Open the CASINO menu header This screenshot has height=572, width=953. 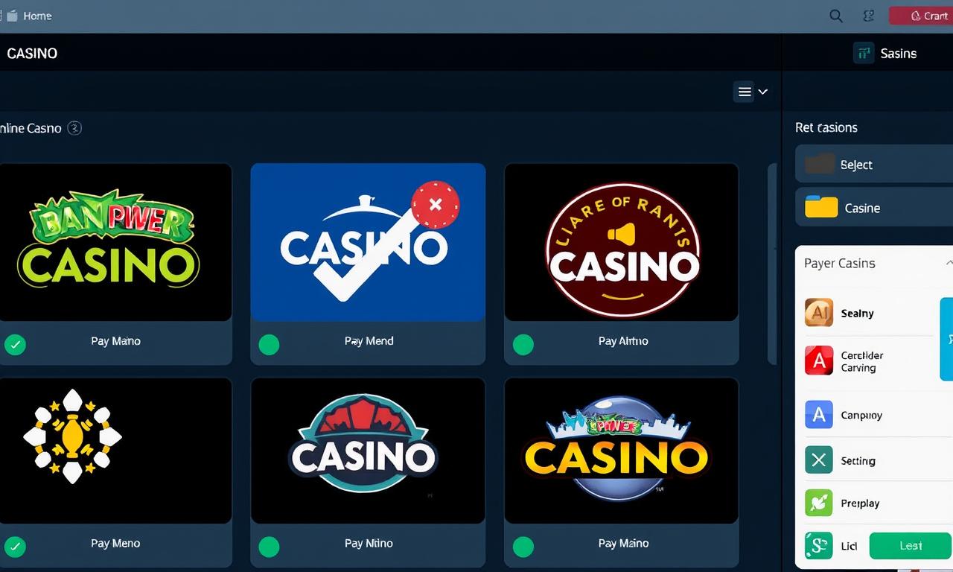tap(32, 54)
